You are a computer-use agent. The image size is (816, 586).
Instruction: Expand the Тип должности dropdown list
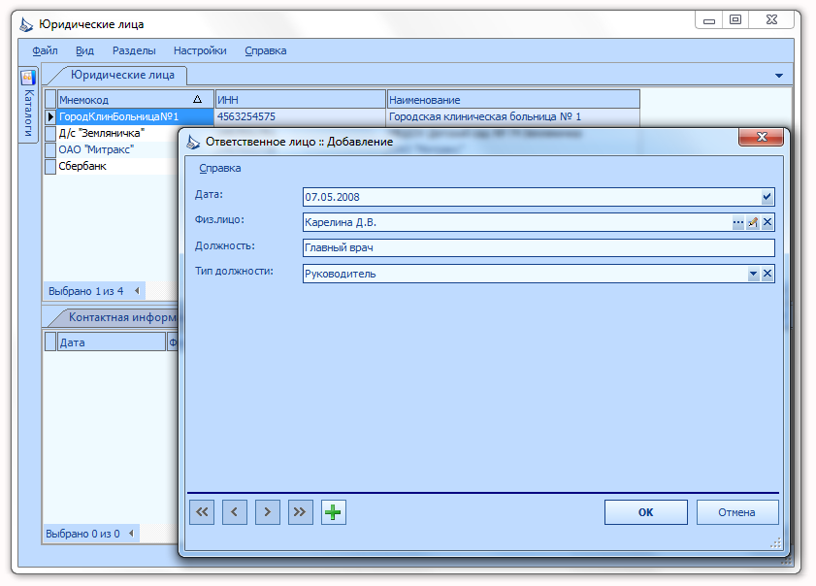(753, 274)
